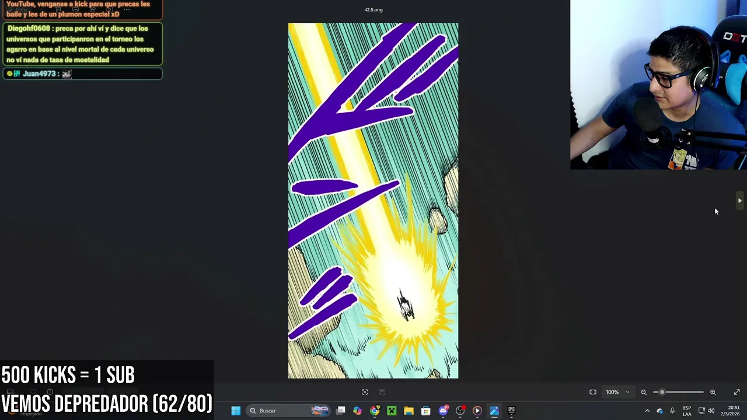Click the OneDrive cloud tray icon

pos(659,411)
